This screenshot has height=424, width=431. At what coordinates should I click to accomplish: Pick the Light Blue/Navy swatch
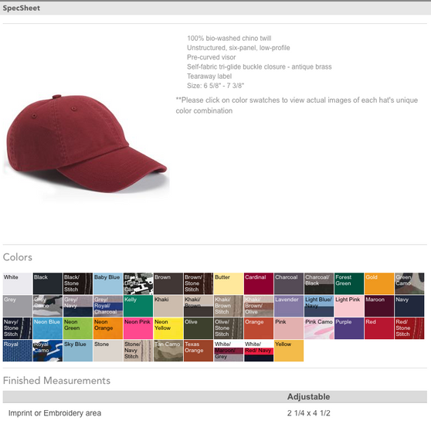(319, 306)
